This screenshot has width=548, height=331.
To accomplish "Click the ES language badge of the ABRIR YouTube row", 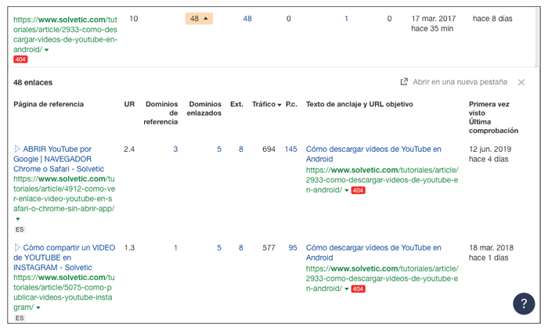I will click(x=20, y=230).
